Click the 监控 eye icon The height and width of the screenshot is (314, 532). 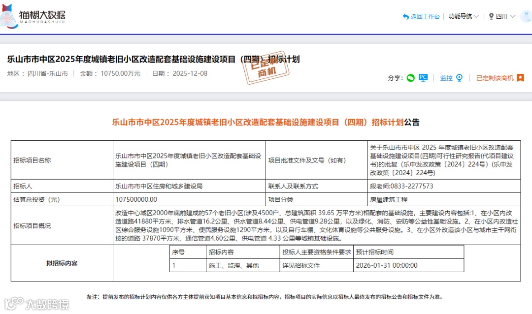(460, 78)
